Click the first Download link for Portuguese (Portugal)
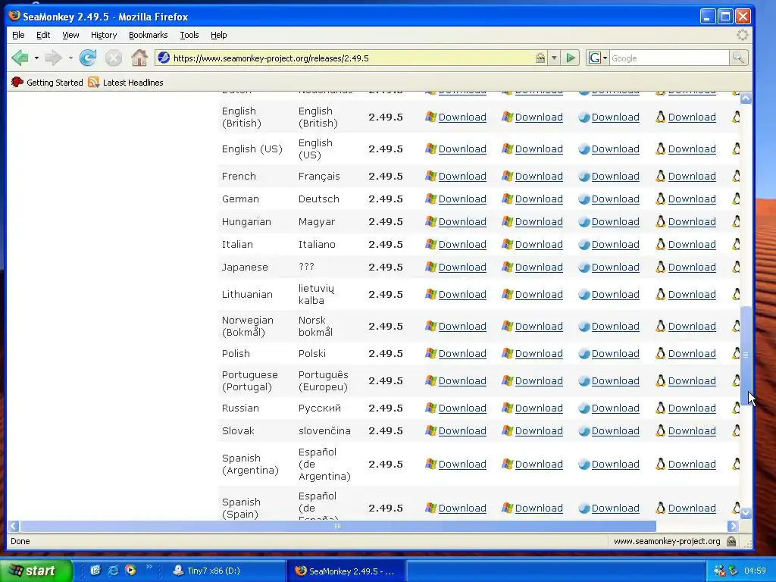776x582 pixels. [x=462, y=380]
